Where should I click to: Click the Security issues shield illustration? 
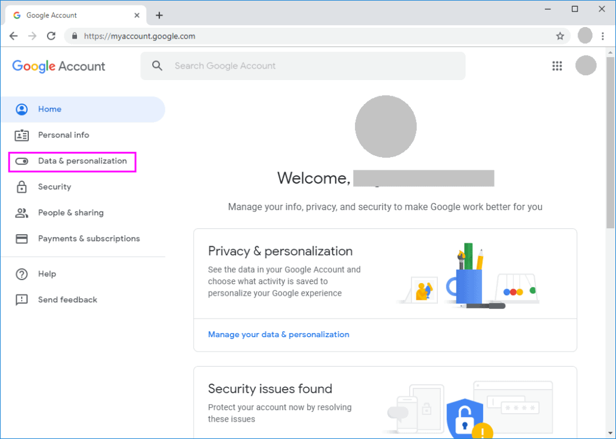pyautogui.click(x=467, y=410)
